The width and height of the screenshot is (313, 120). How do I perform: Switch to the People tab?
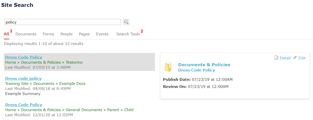pyautogui.click(x=66, y=34)
